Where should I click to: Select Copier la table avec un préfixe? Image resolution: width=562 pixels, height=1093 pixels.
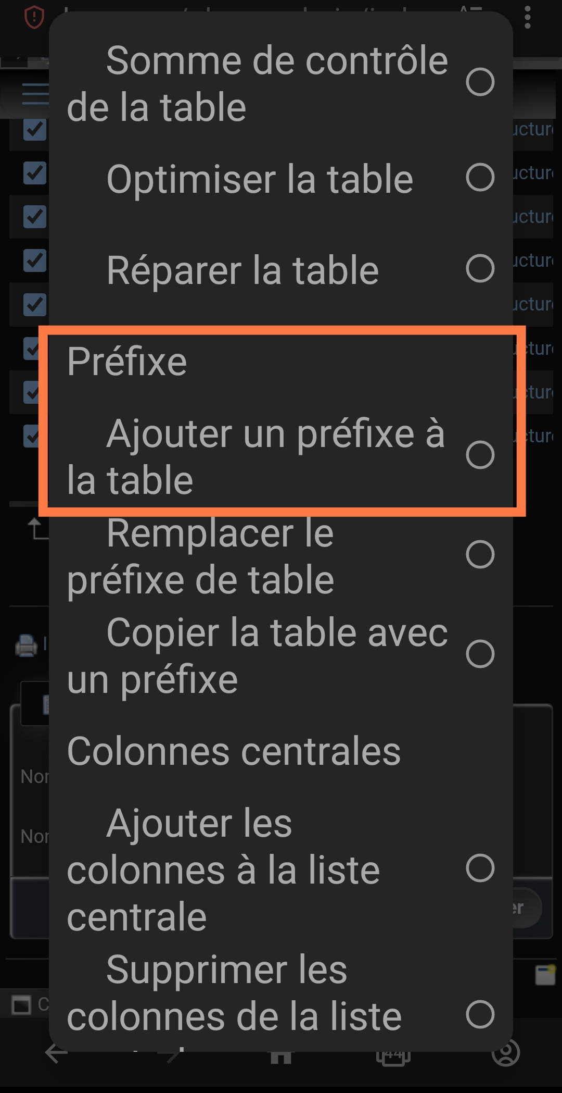[281, 655]
